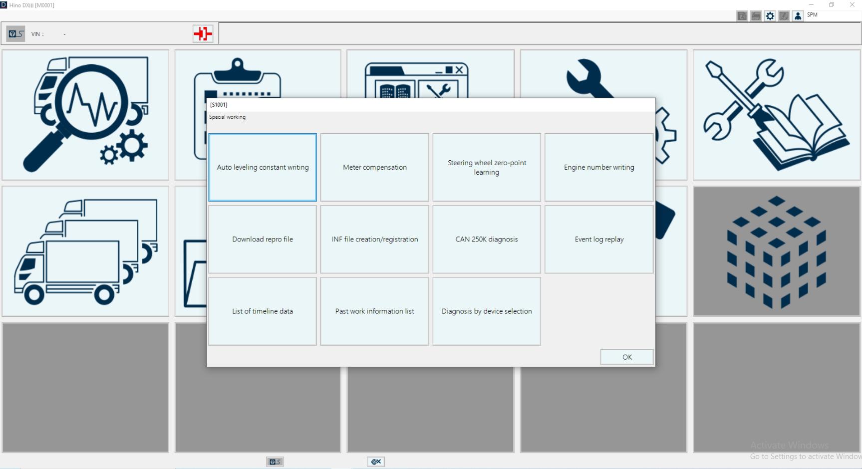Select Engine number writing
This screenshot has width=862, height=469.
(x=598, y=167)
